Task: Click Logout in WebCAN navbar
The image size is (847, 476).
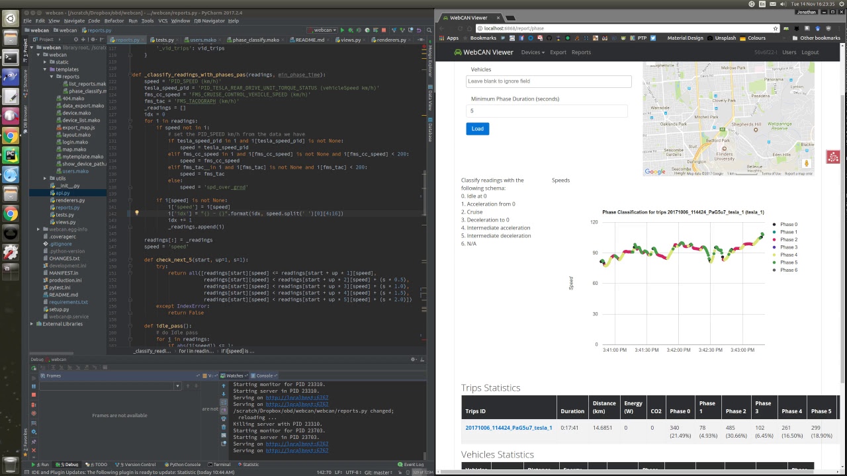Action: (810, 52)
